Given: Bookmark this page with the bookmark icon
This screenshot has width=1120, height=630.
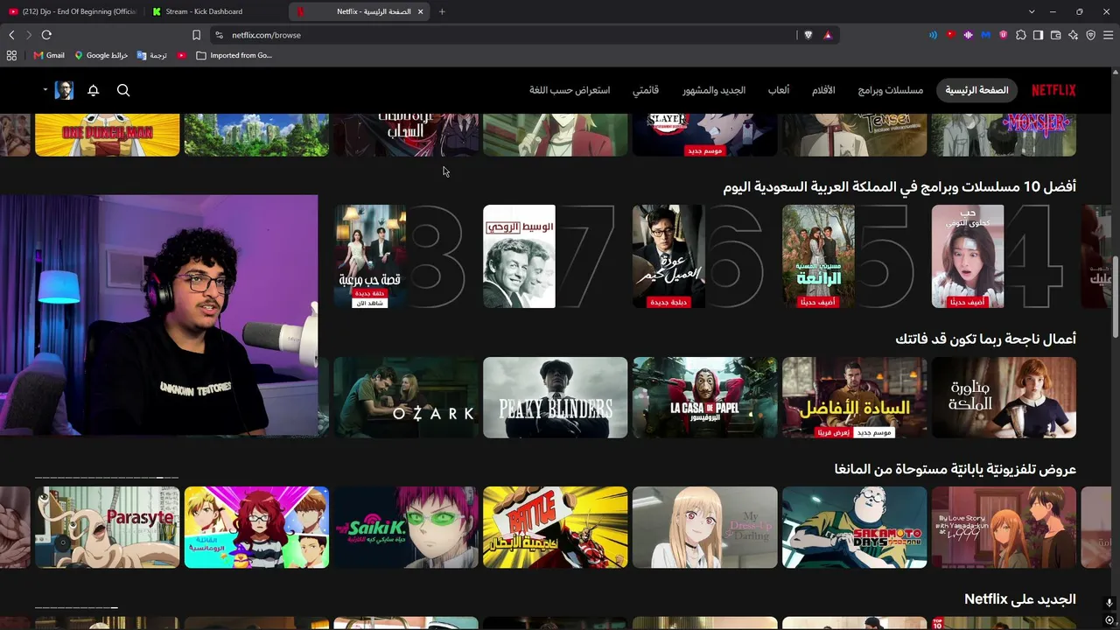Looking at the screenshot, I should [196, 35].
